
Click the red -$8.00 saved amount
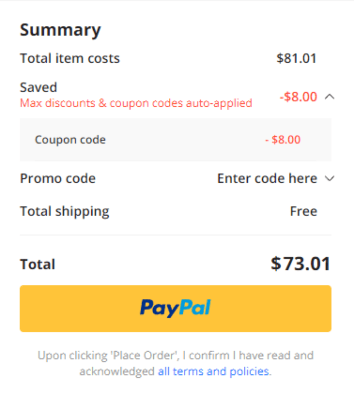tap(298, 97)
